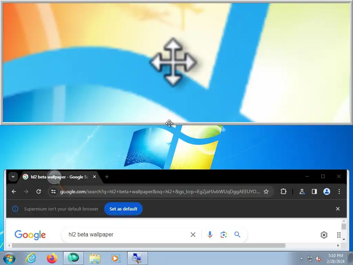Switch to Magnifier taskbar button
The image size is (353, 265).
(137, 258)
